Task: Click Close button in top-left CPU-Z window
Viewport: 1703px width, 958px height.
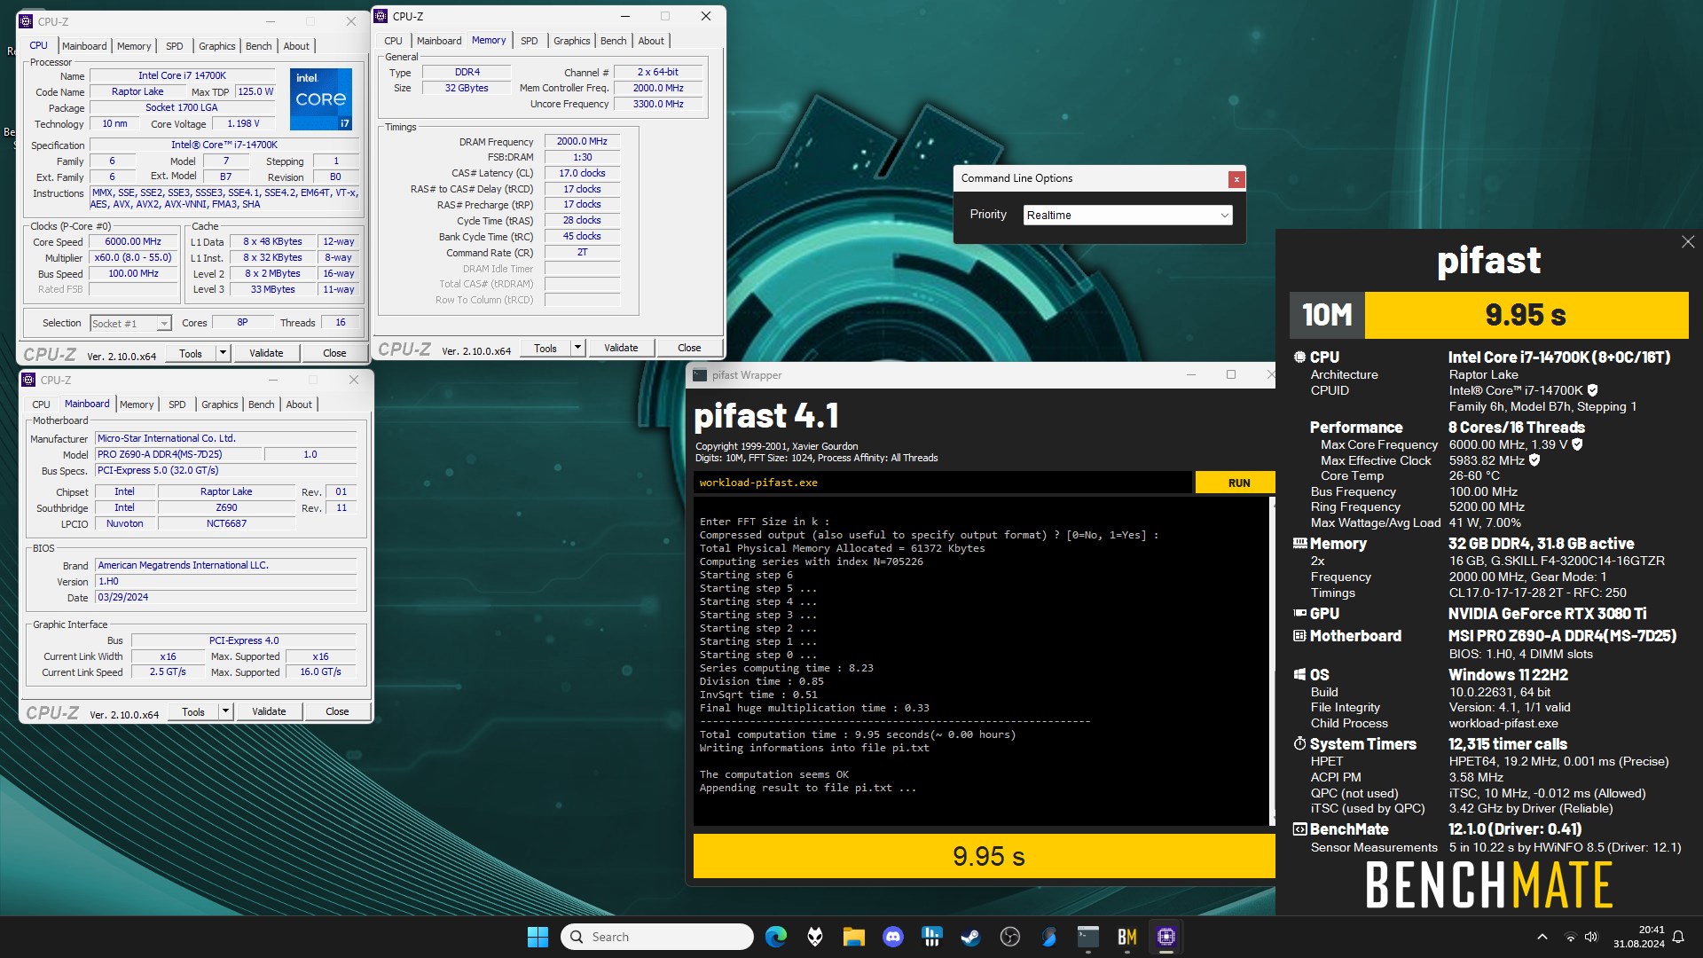Action: 334,353
